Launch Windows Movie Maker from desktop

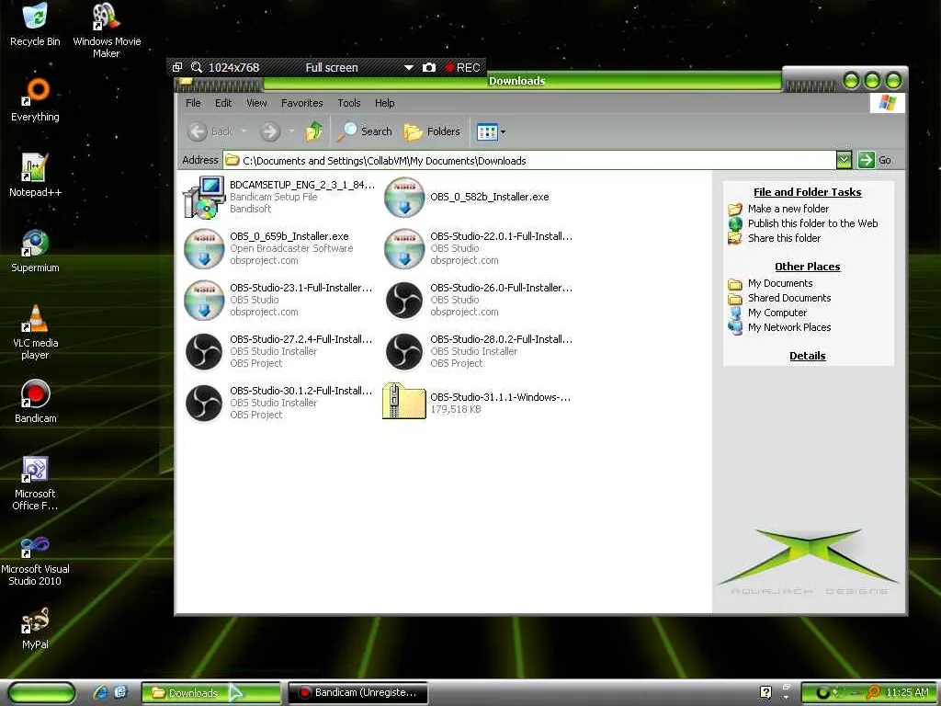click(107, 28)
